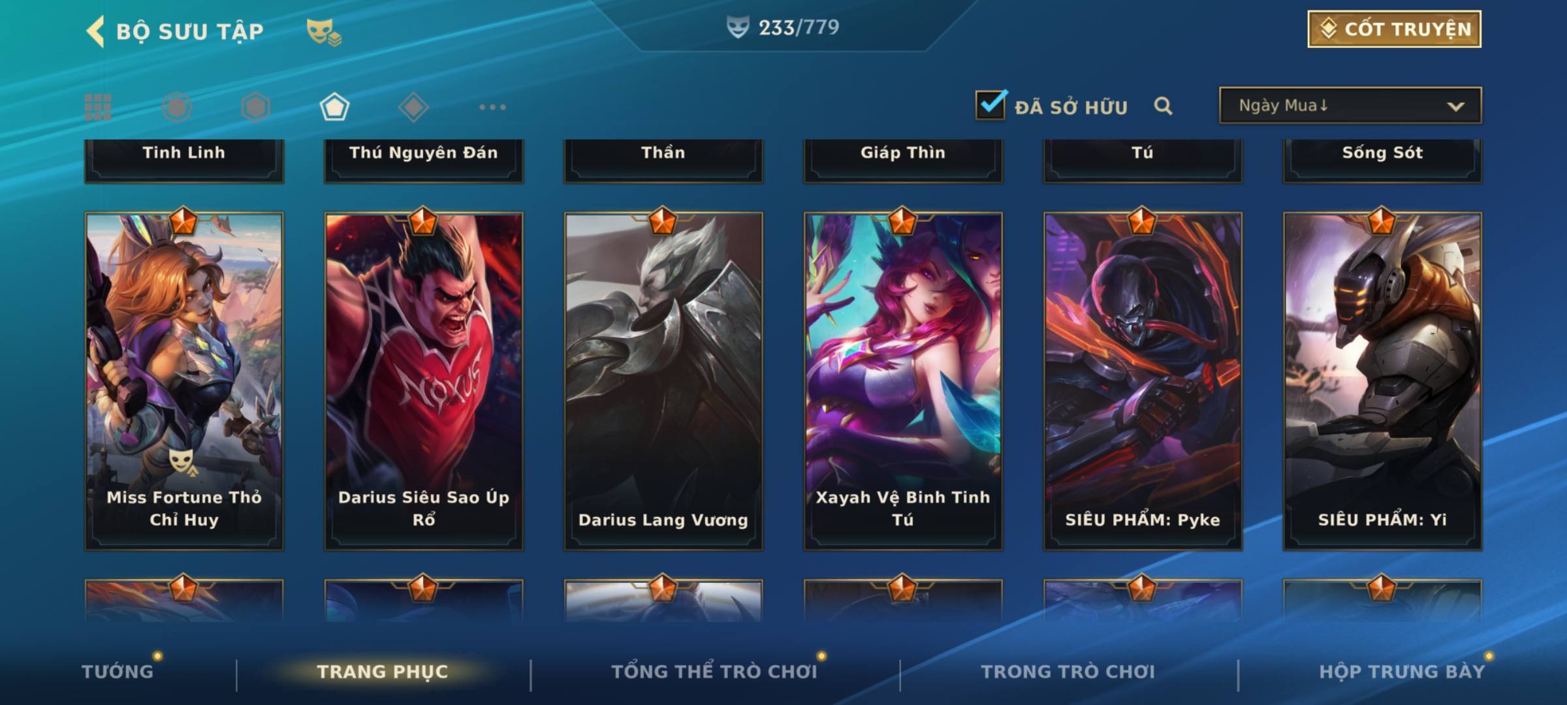Open the mask and coins skin shop icon
Screen dimensions: 1567x705
324,32
